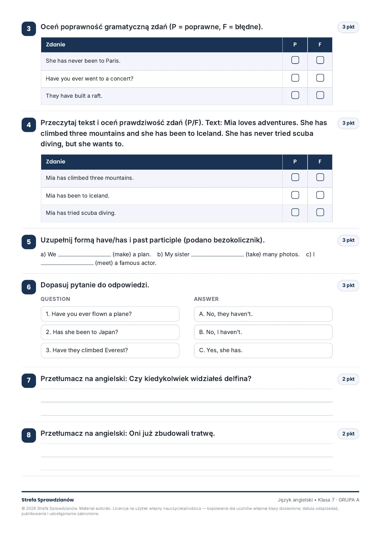The image size is (381, 539).
Task: Click the blank before '(make) a plan'
Action: pyautogui.click(x=84, y=254)
